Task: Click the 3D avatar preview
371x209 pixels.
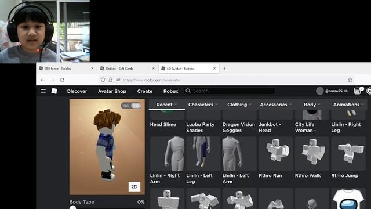Action: point(107,147)
